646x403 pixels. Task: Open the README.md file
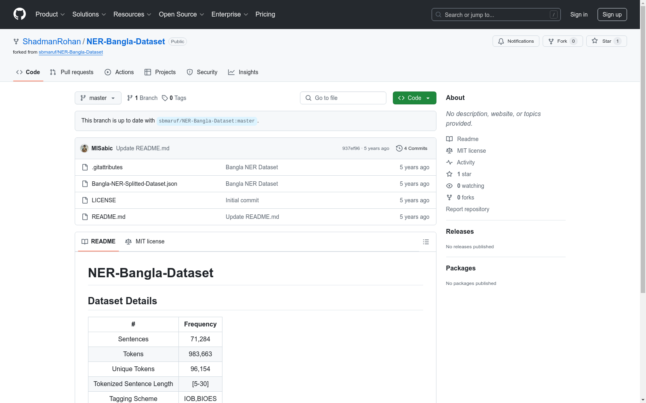(x=109, y=217)
